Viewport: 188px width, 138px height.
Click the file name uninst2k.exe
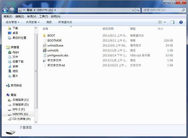click(x=55, y=45)
